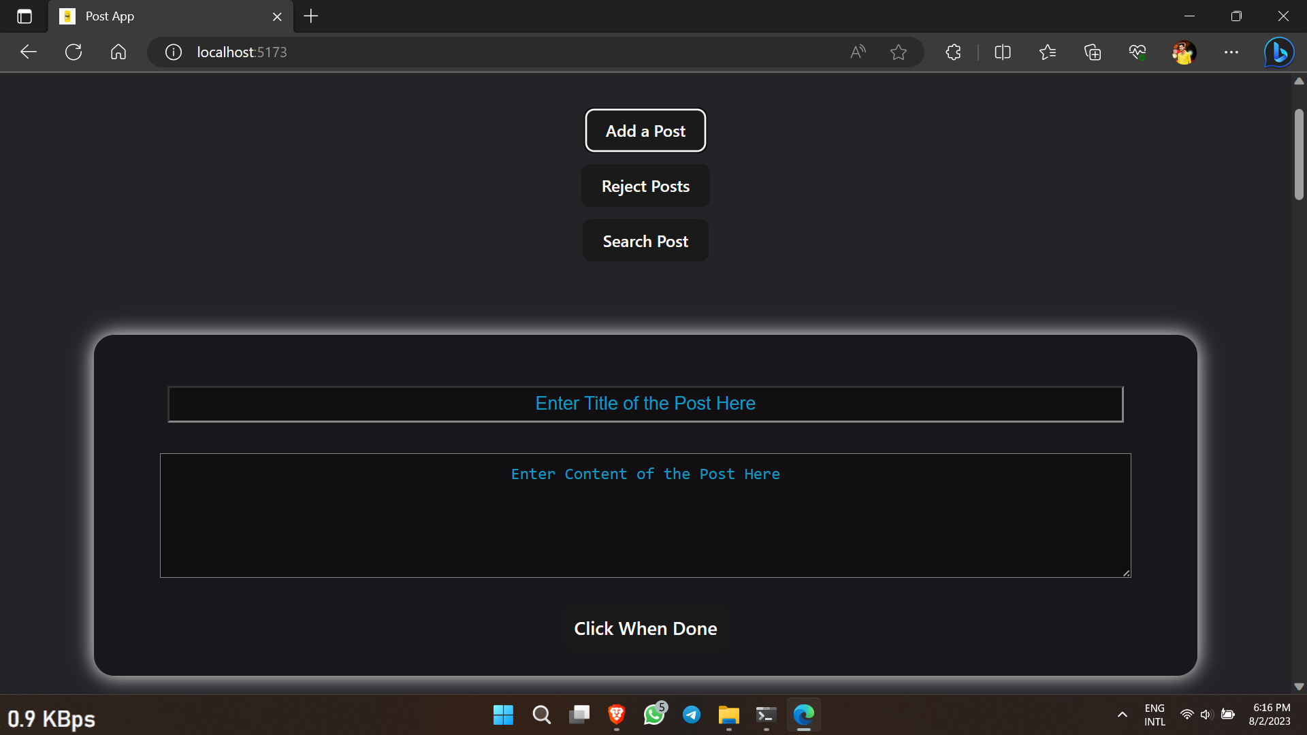Open a new browser tab
Viewport: 1307px width, 735px height.
[x=311, y=16]
